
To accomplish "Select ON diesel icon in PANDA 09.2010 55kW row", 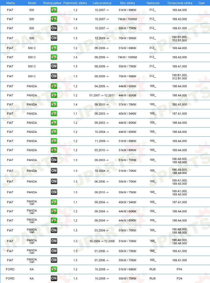I will pos(54,192).
